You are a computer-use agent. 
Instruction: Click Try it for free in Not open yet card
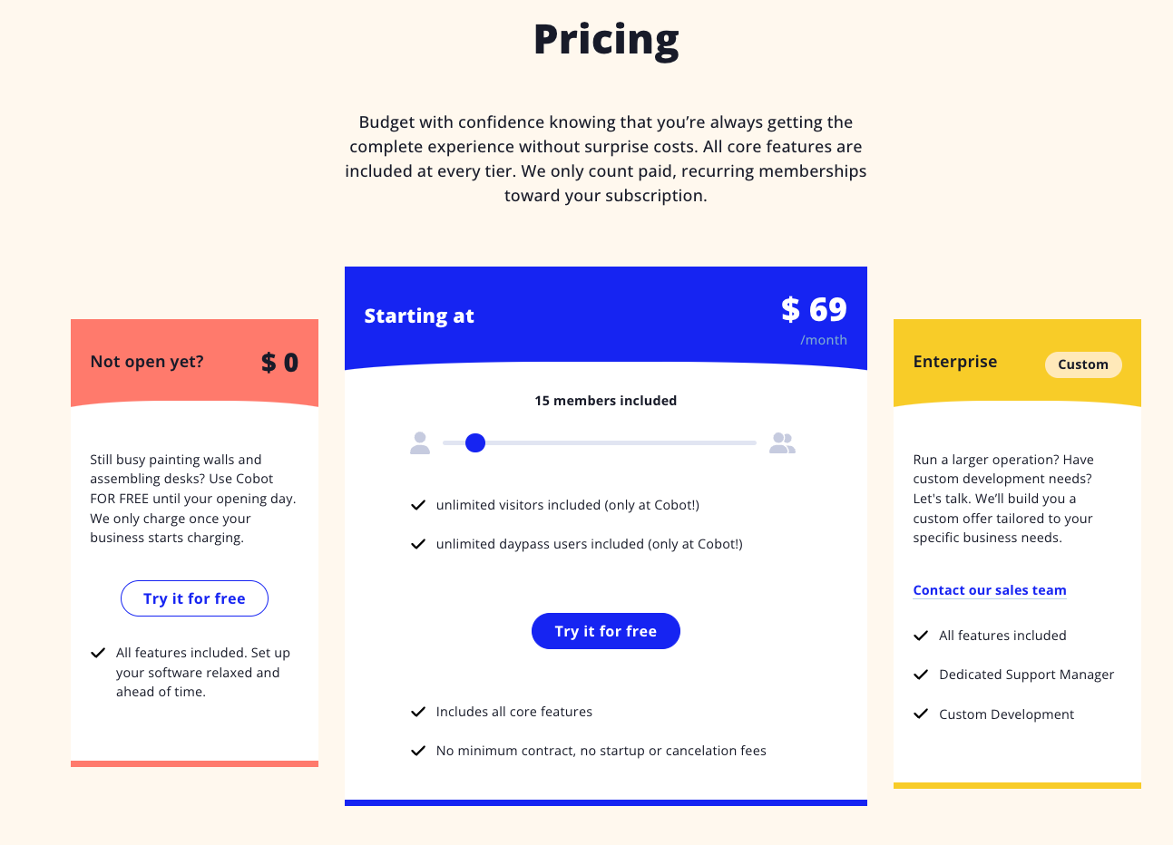click(x=194, y=598)
